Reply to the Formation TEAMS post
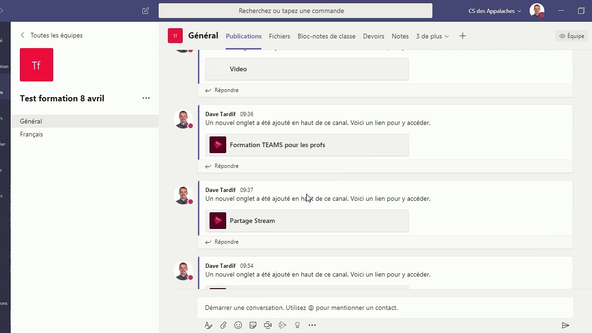592x333 pixels. 222,166
